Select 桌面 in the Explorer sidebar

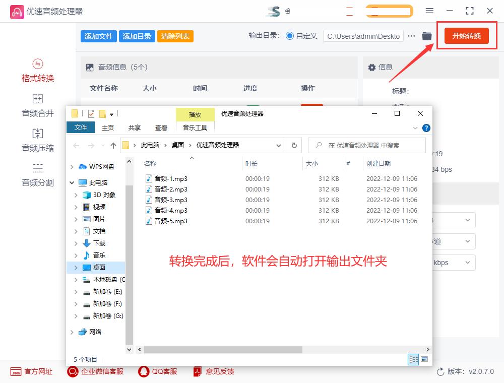99,267
